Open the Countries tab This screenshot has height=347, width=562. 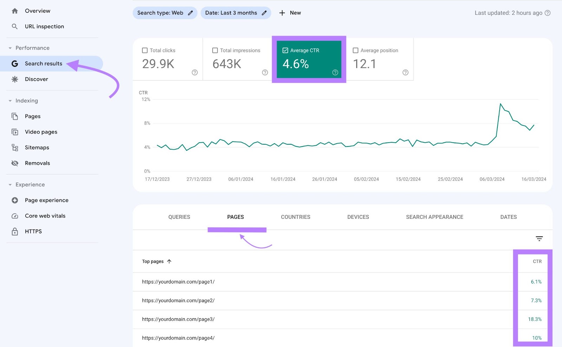tap(295, 217)
